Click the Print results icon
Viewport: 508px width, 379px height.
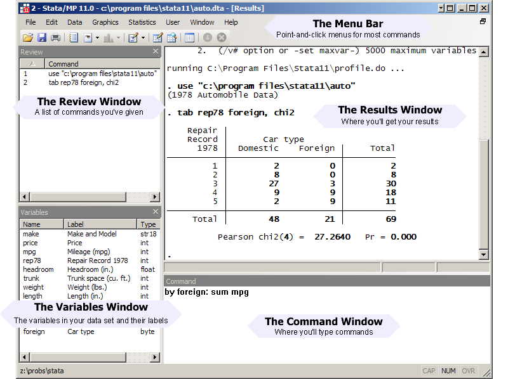56,38
